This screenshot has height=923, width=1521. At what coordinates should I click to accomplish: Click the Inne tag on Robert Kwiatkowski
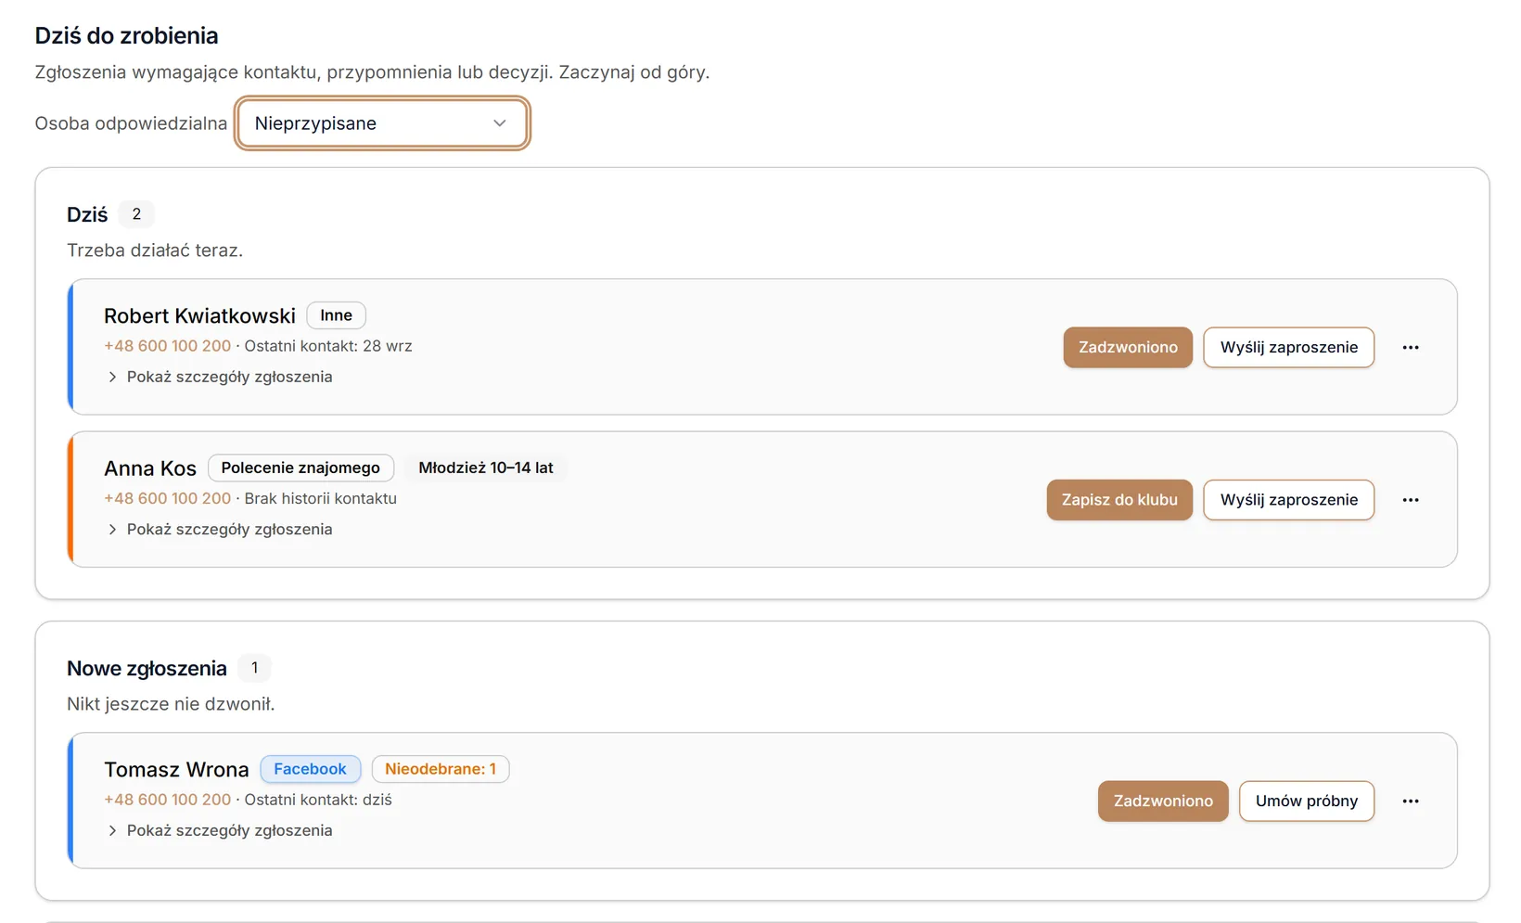click(336, 315)
